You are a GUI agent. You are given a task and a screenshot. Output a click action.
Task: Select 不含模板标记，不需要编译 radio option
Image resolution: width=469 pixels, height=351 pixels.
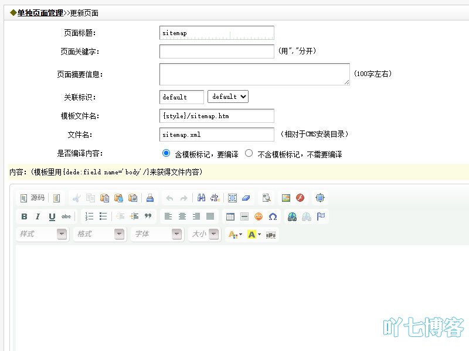point(249,153)
